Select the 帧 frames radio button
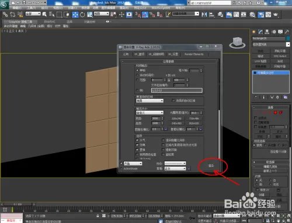This screenshot has width=292, height=223. pos(137,90)
